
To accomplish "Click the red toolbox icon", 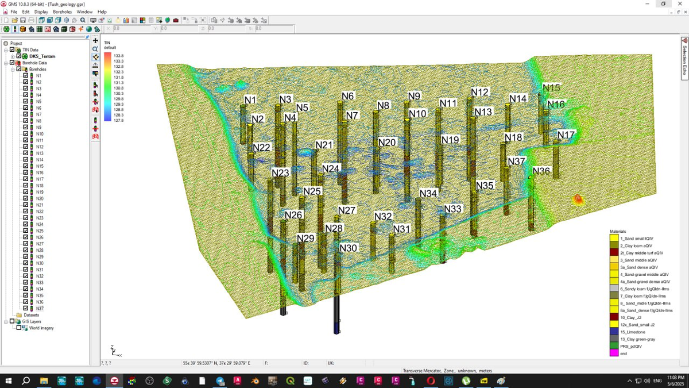I will coord(176,20).
